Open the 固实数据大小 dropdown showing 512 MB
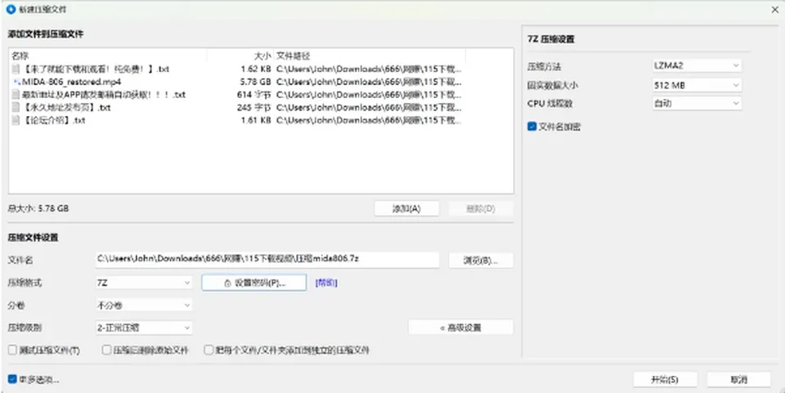The width and height of the screenshot is (785, 393). 697,85
